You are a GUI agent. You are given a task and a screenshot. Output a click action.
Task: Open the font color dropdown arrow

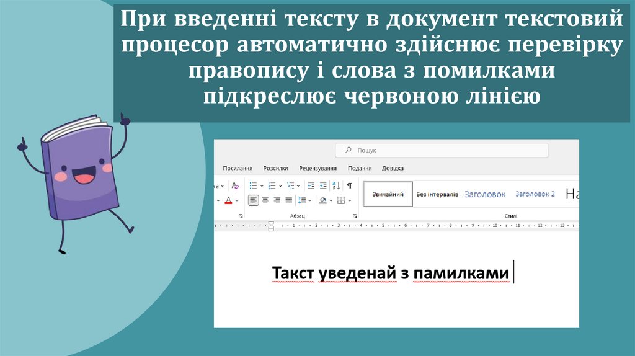point(237,200)
